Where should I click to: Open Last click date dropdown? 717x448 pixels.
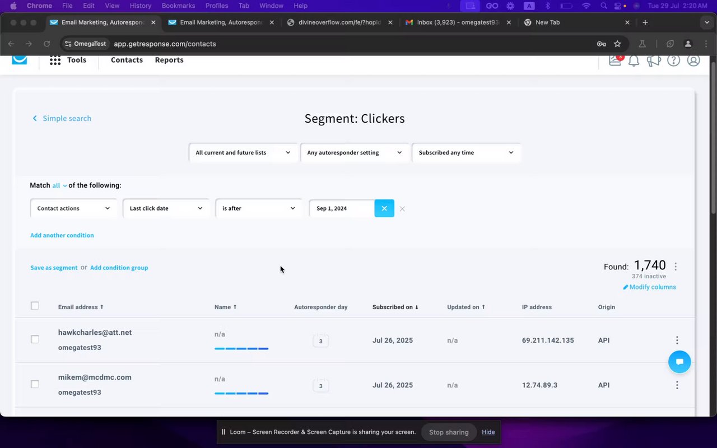click(x=166, y=208)
